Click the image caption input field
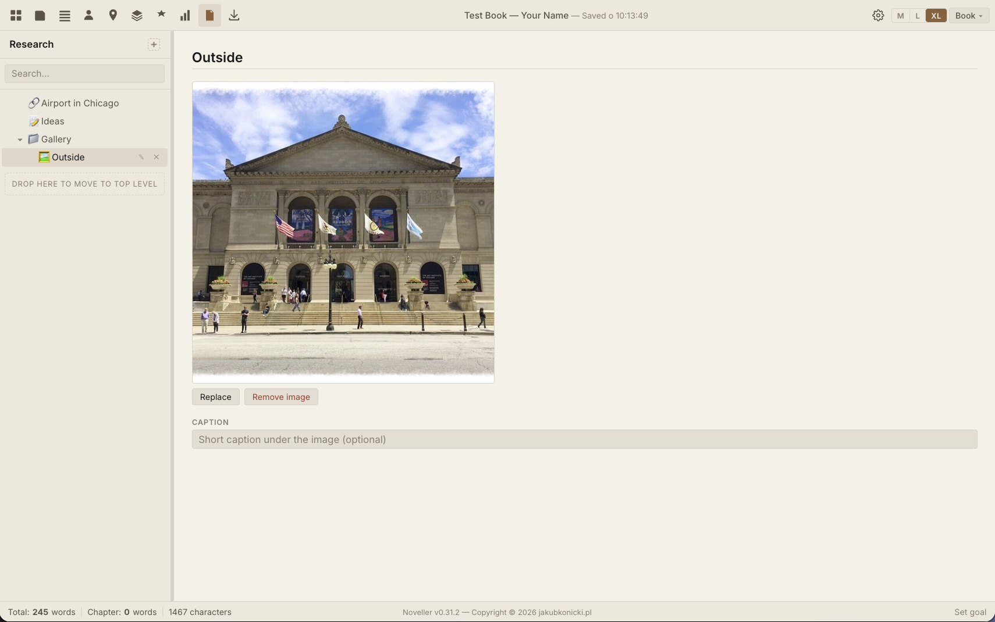The height and width of the screenshot is (622, 995). 584,439
